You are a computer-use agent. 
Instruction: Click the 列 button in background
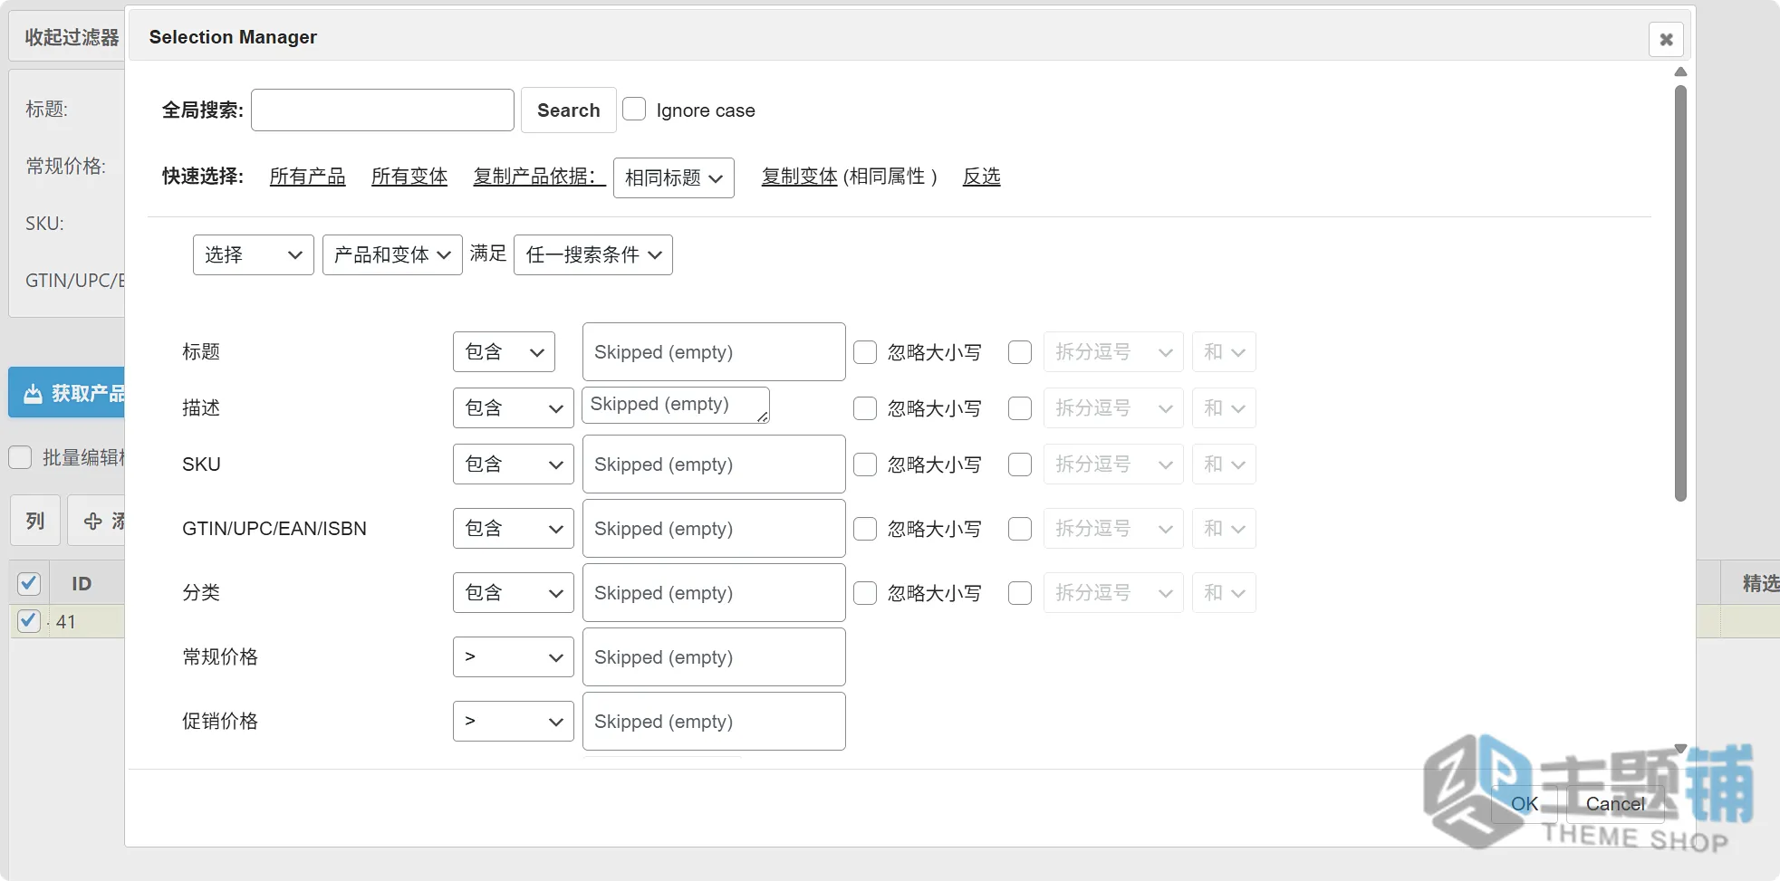pyautogui.click(x=35, y=521)
